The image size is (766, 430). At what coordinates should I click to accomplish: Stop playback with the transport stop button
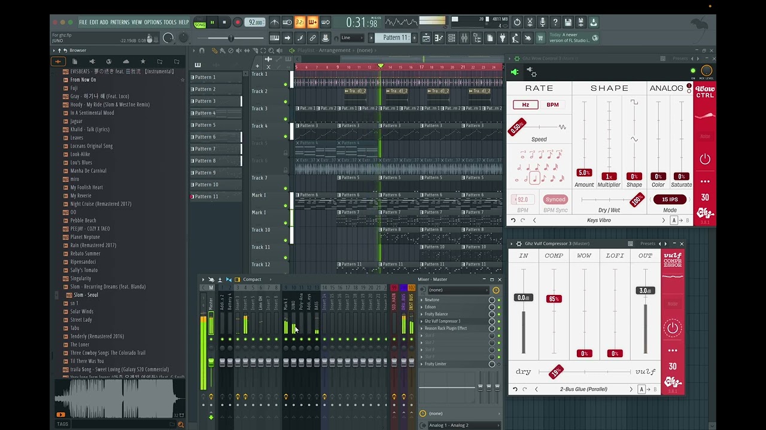tap(224, 23)
